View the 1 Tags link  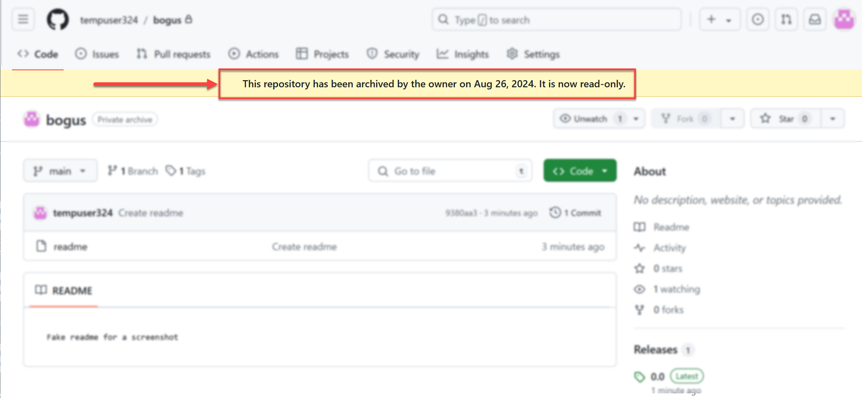pos(186,171)
